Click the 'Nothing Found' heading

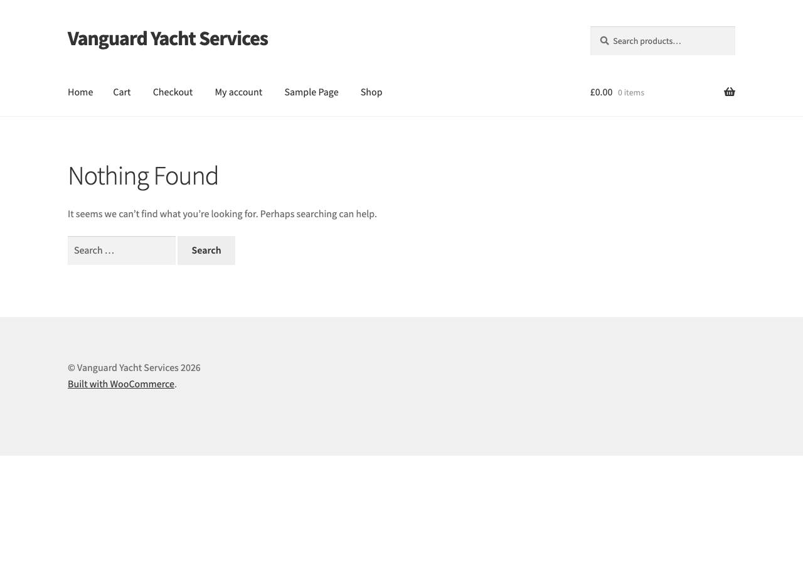click(143, 176)
